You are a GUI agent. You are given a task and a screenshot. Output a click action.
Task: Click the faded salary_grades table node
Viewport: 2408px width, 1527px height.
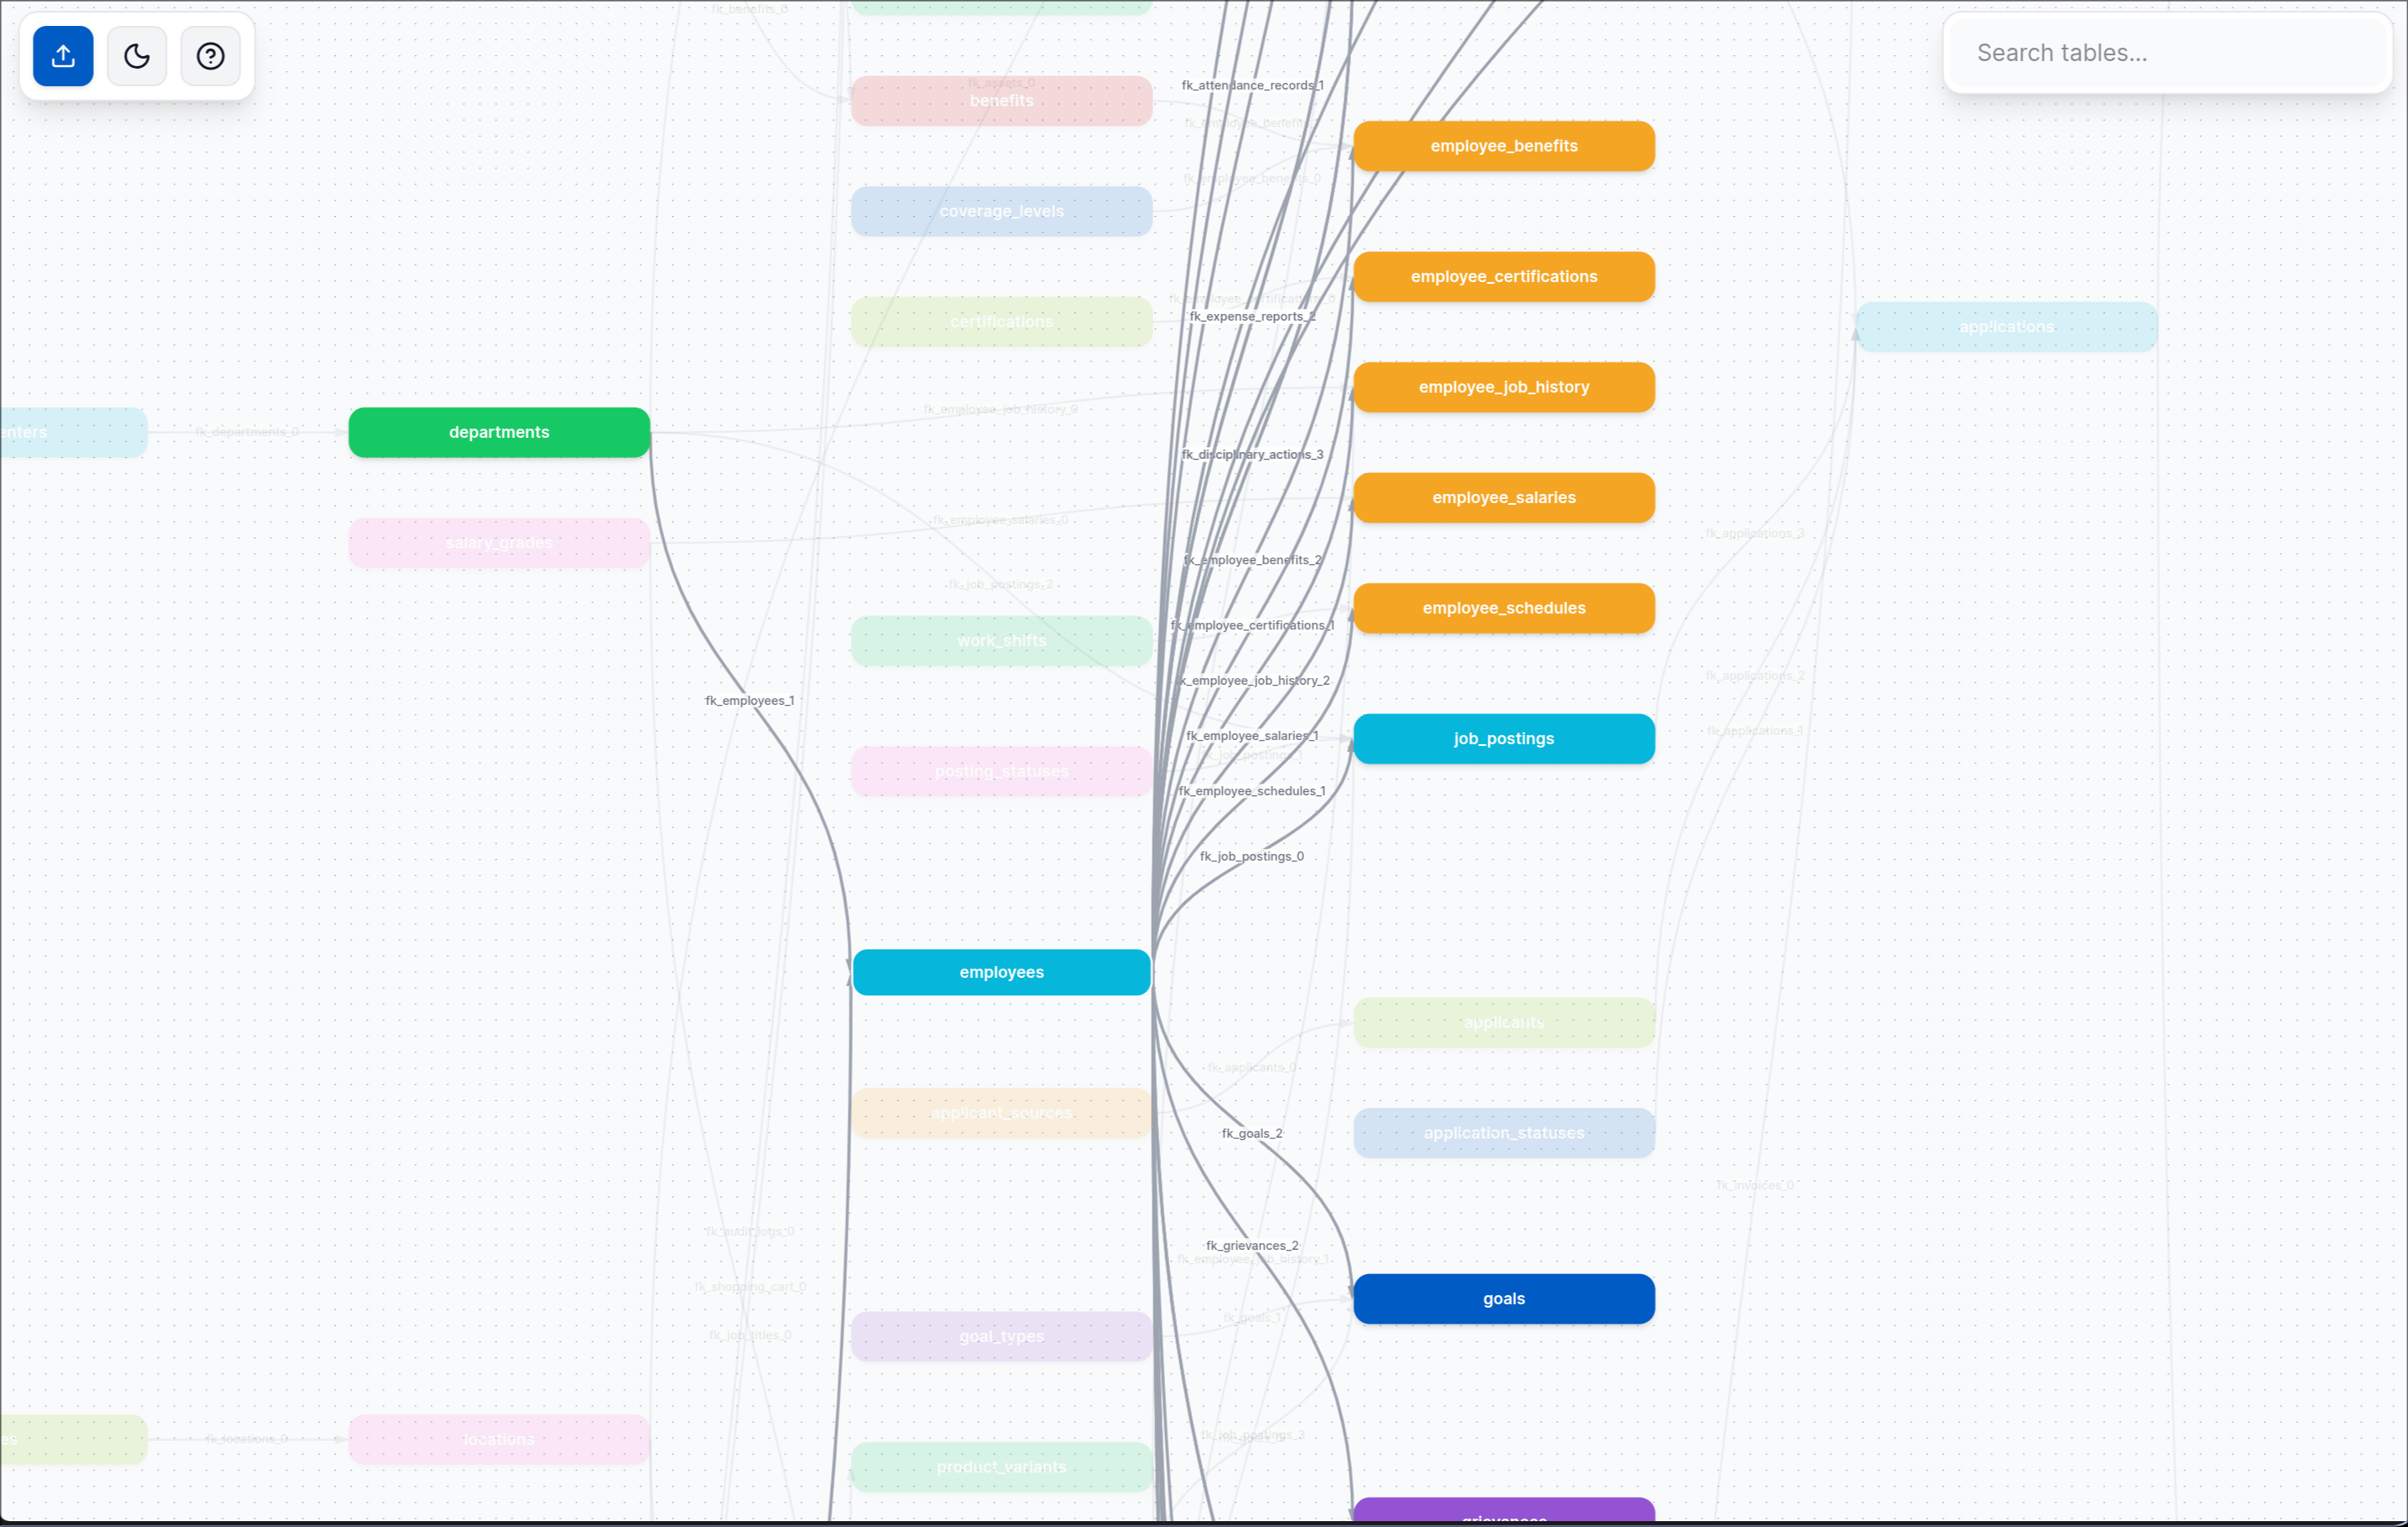click(x=499, y=542)
